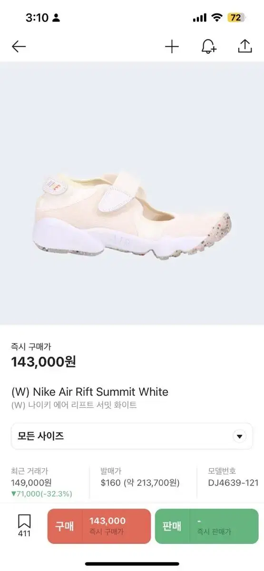Image resolution: width=264 pixels, height=571 pixels.
Task: Open the 모든 사이즈 size selector field
Action: tap(132, 436)
